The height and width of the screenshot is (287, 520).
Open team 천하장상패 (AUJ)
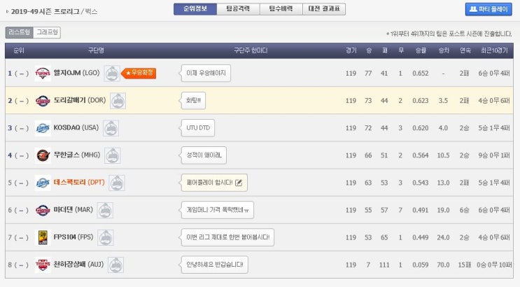click(78, 265)
